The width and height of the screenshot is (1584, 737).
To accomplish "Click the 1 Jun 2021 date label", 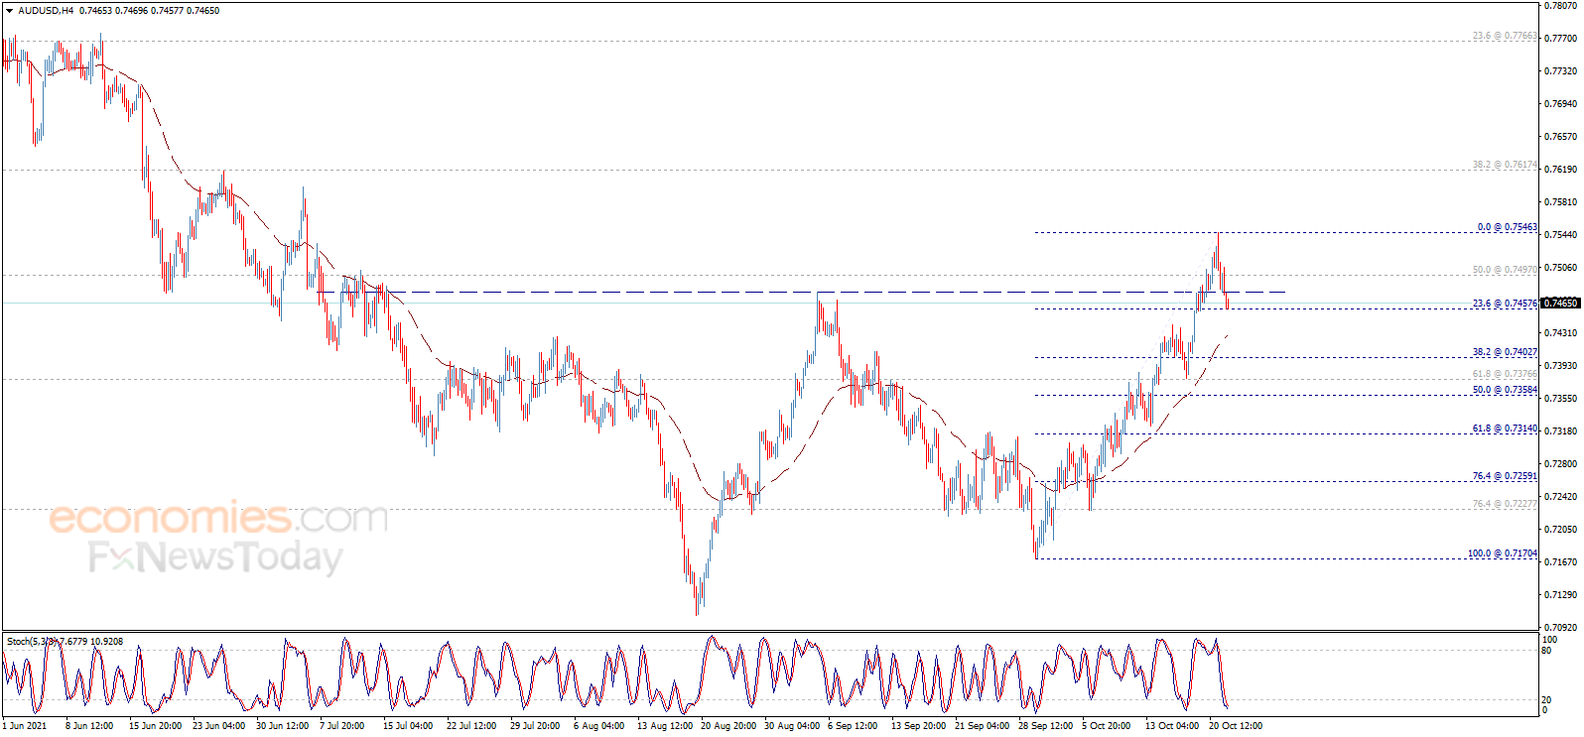I will click(25, 726).
